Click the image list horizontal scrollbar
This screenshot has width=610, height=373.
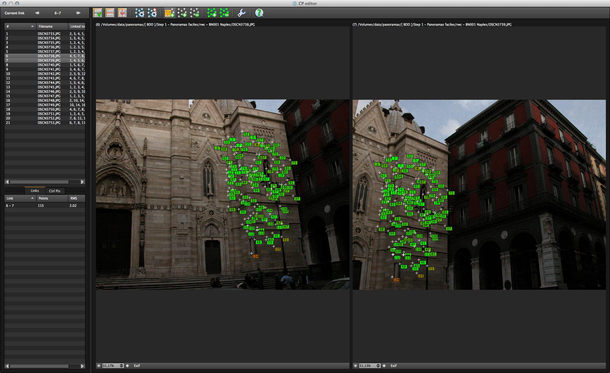point(39,182)
